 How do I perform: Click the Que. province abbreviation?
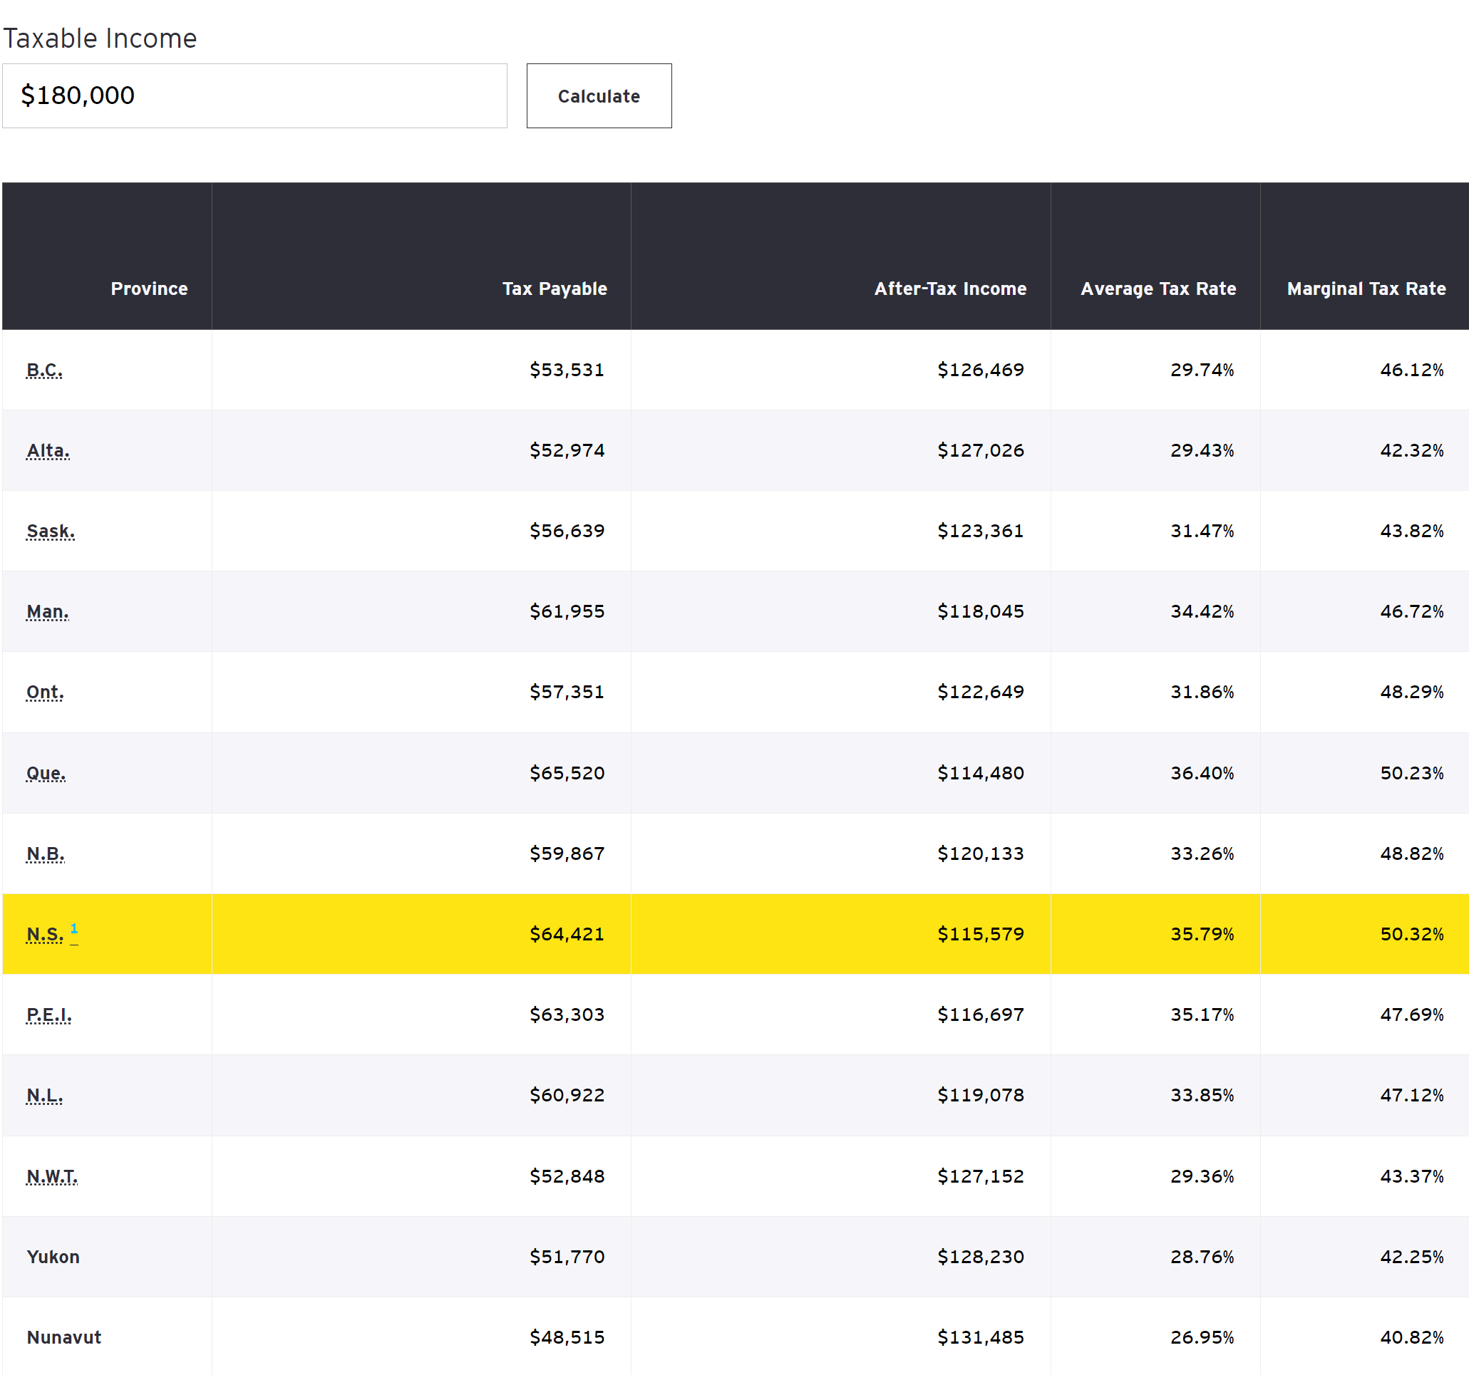coord(46,773)
